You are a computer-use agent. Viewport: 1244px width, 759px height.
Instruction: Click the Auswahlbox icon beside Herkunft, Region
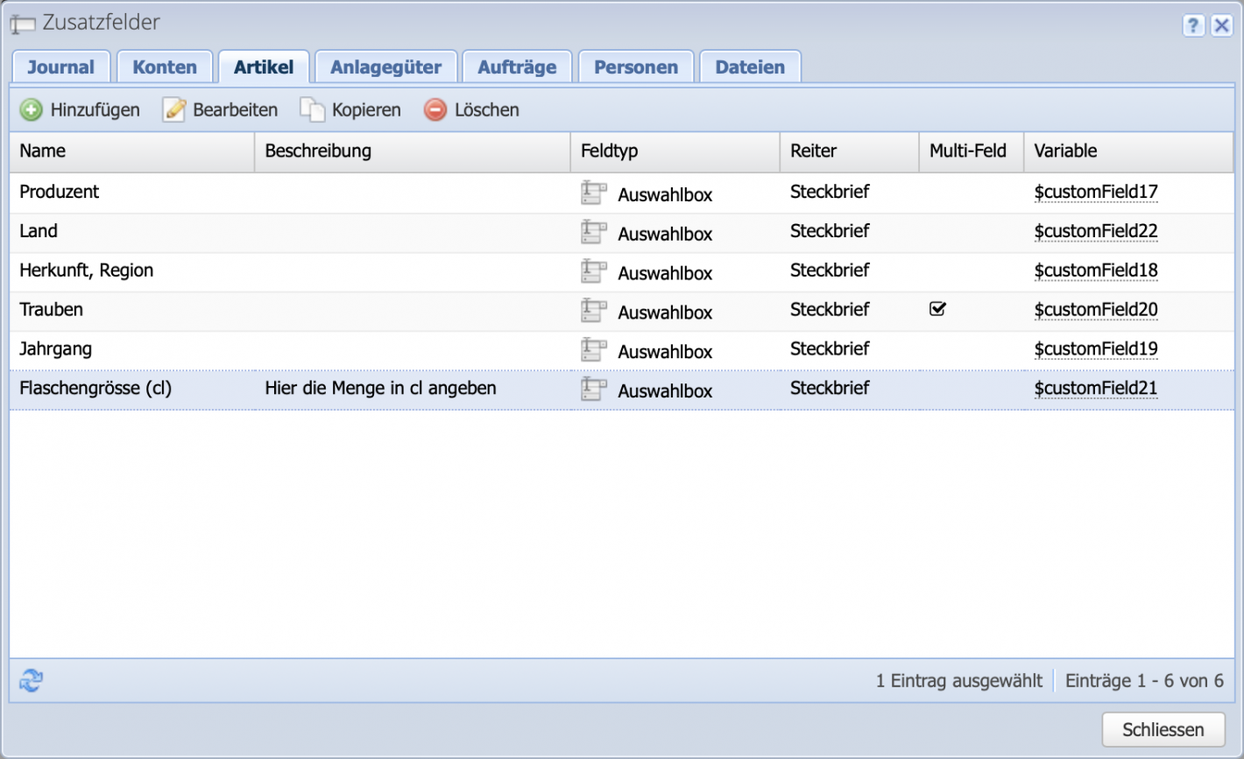tap(594, 271)
